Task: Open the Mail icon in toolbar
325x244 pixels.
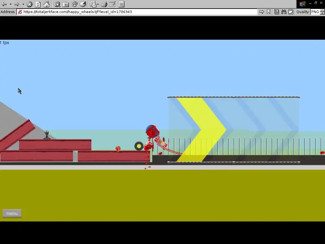Action: 93,4
